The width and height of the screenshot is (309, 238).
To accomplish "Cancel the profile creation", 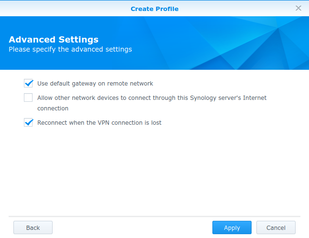I will pyautogui.click(x=276, y=227).
